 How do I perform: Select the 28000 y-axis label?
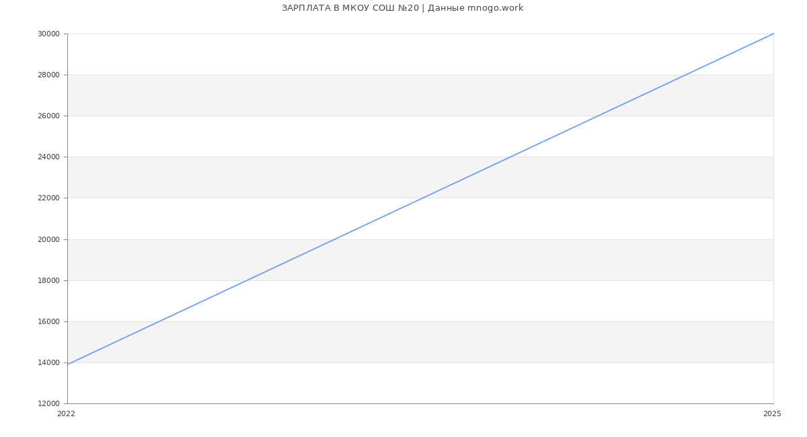(48, 75)
